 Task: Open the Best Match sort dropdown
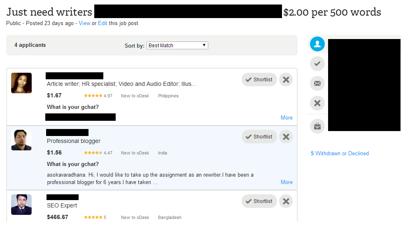pos(177,46)
